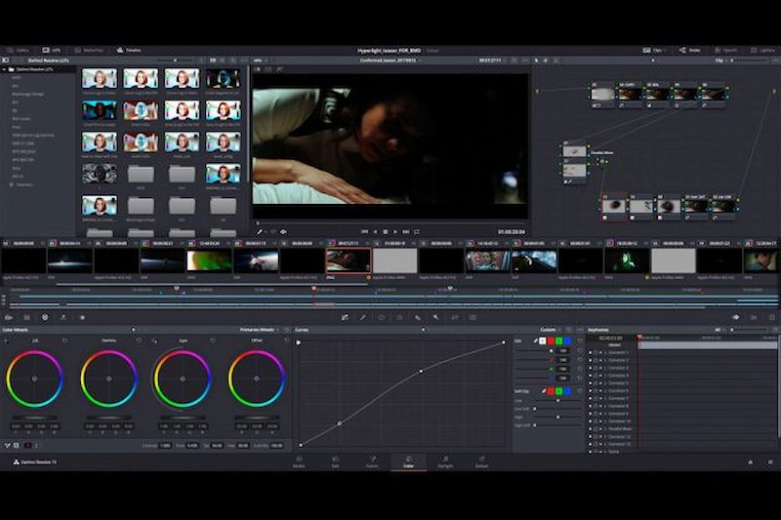
Task: Toggle the Nodes panel button
Action: click(690, 51)
